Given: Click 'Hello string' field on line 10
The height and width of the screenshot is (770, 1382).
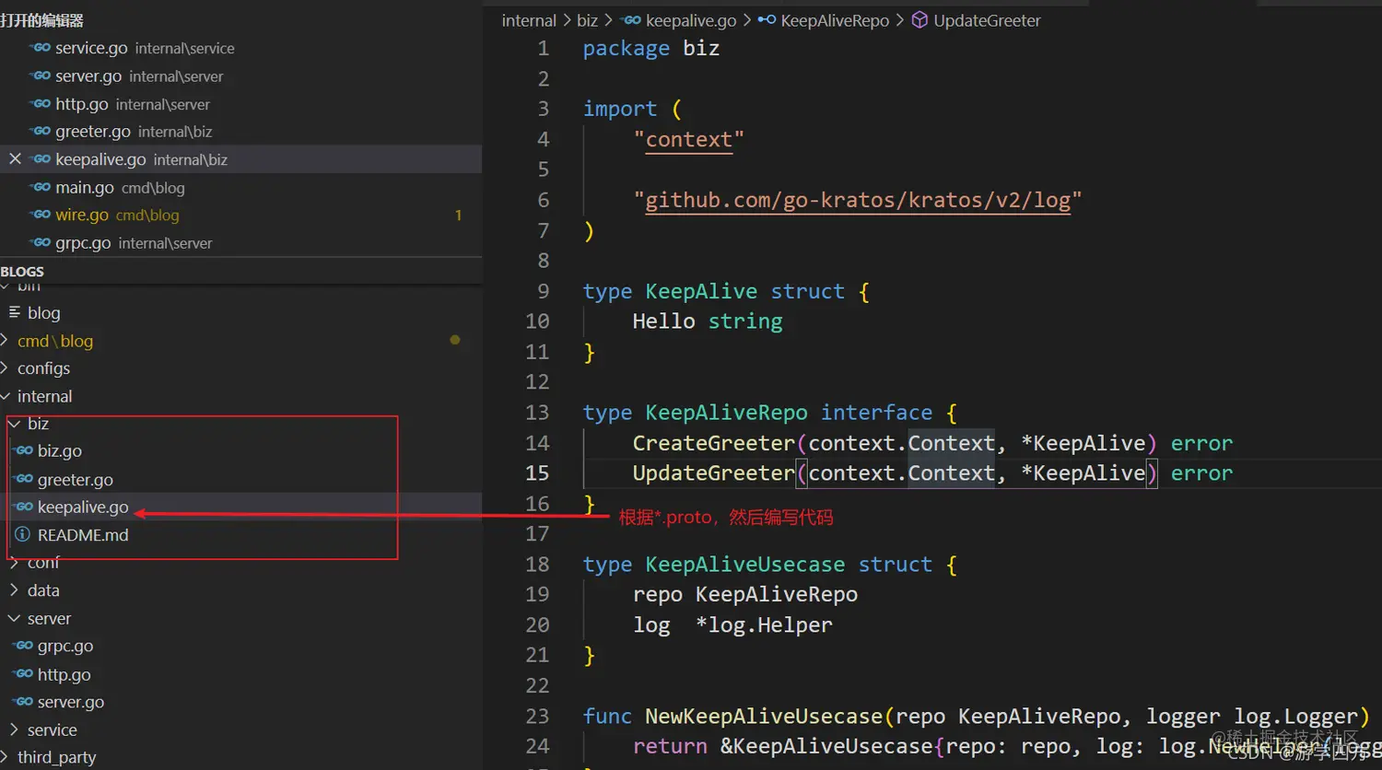Looking at the screenshot, I should [708, 321].
